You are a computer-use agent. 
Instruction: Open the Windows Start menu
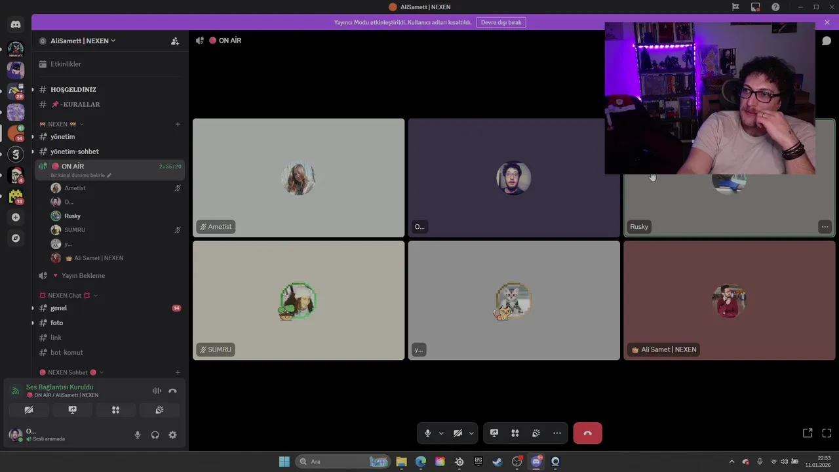pyautogui.click(x=284, y=462)
